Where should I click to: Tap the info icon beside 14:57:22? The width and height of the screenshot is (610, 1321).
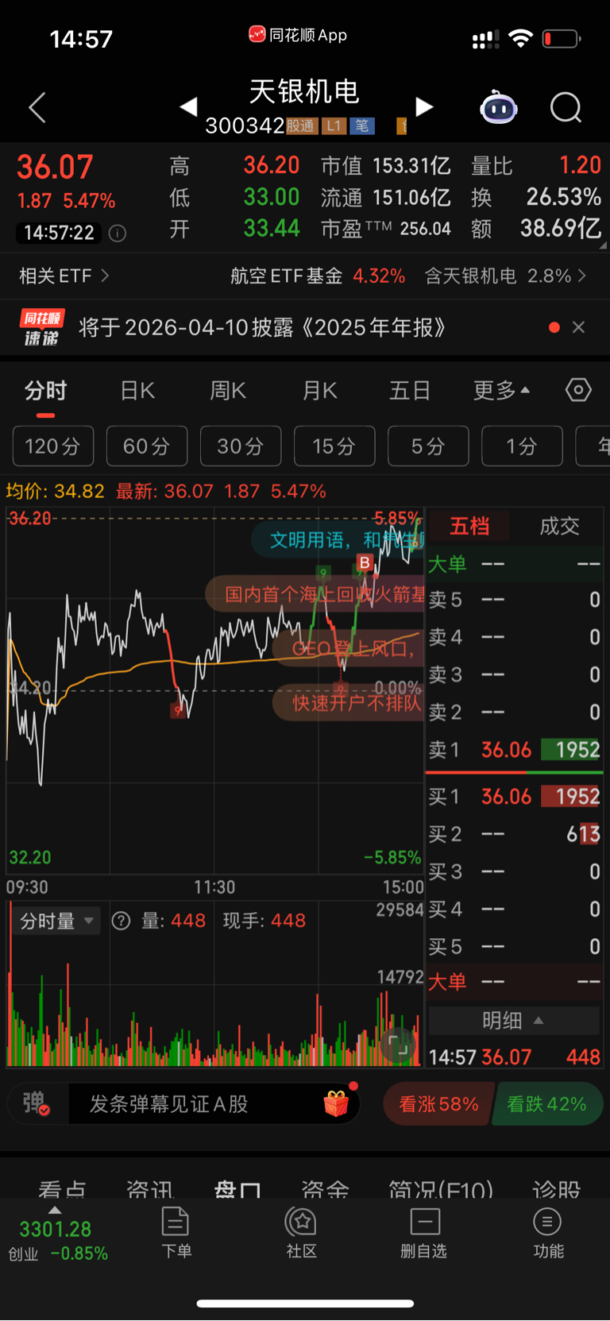click(118, 233)
